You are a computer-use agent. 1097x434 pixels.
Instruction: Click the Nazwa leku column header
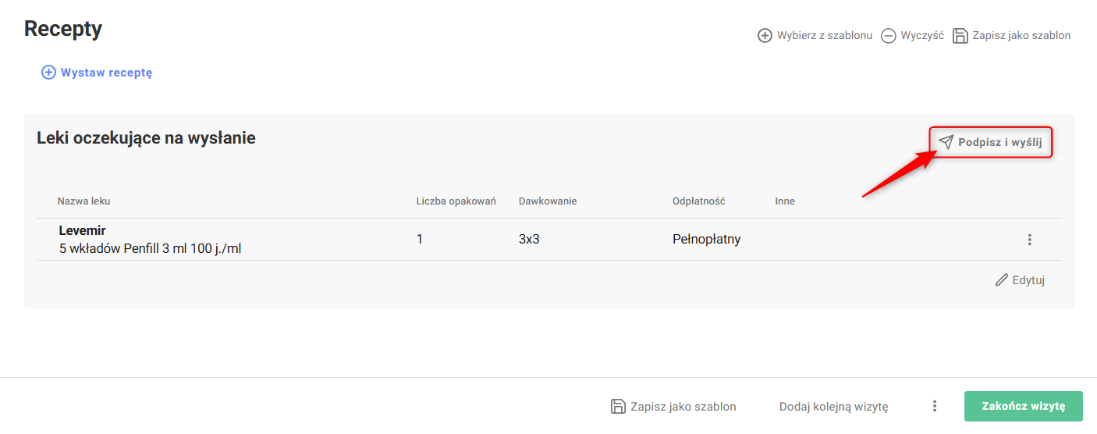83,201
